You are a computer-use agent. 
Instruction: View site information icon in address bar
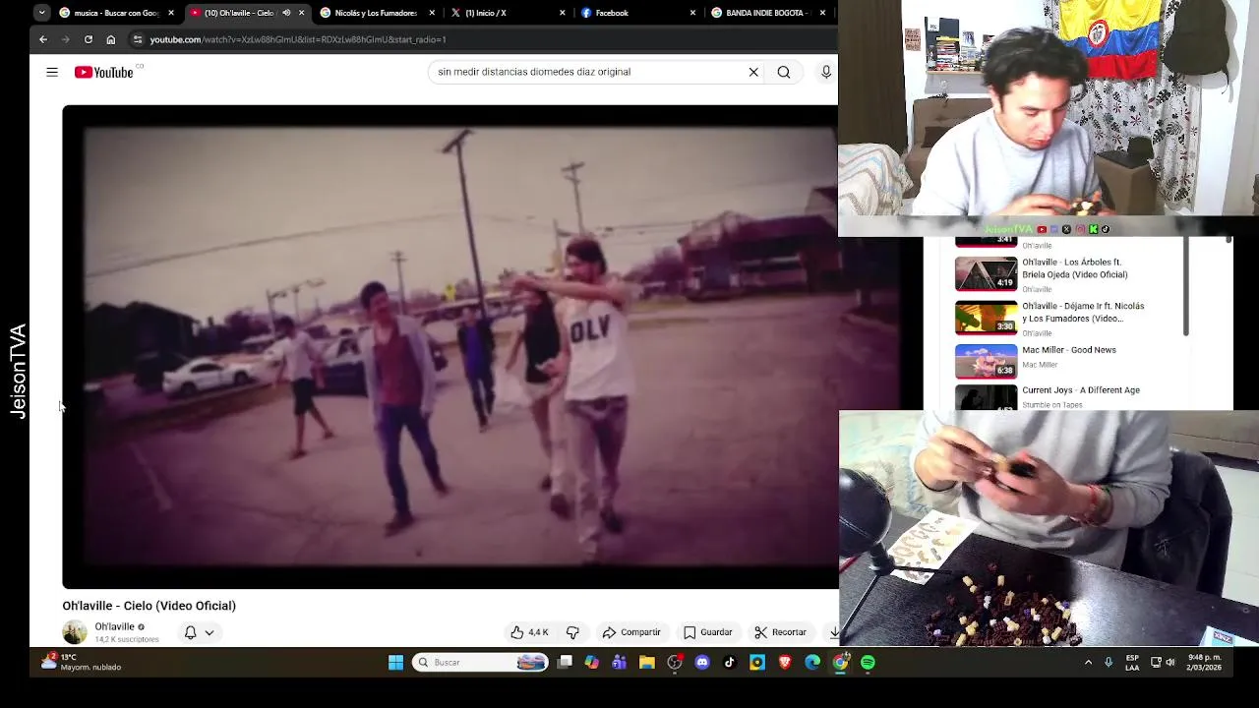point(138,39)
